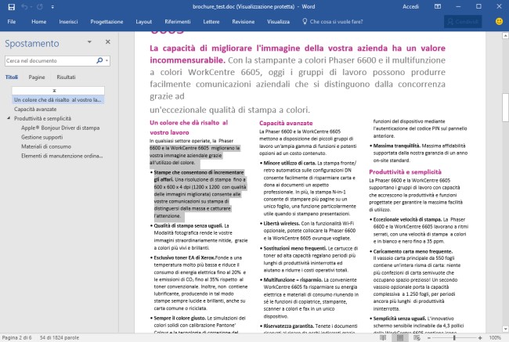Click the bold text 'Riservatezza garantita.'

pyautogui.click(x=289, y=326)
